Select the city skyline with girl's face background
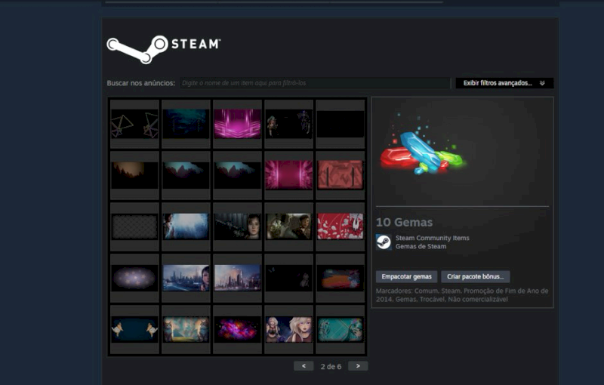 click(186, 278)
